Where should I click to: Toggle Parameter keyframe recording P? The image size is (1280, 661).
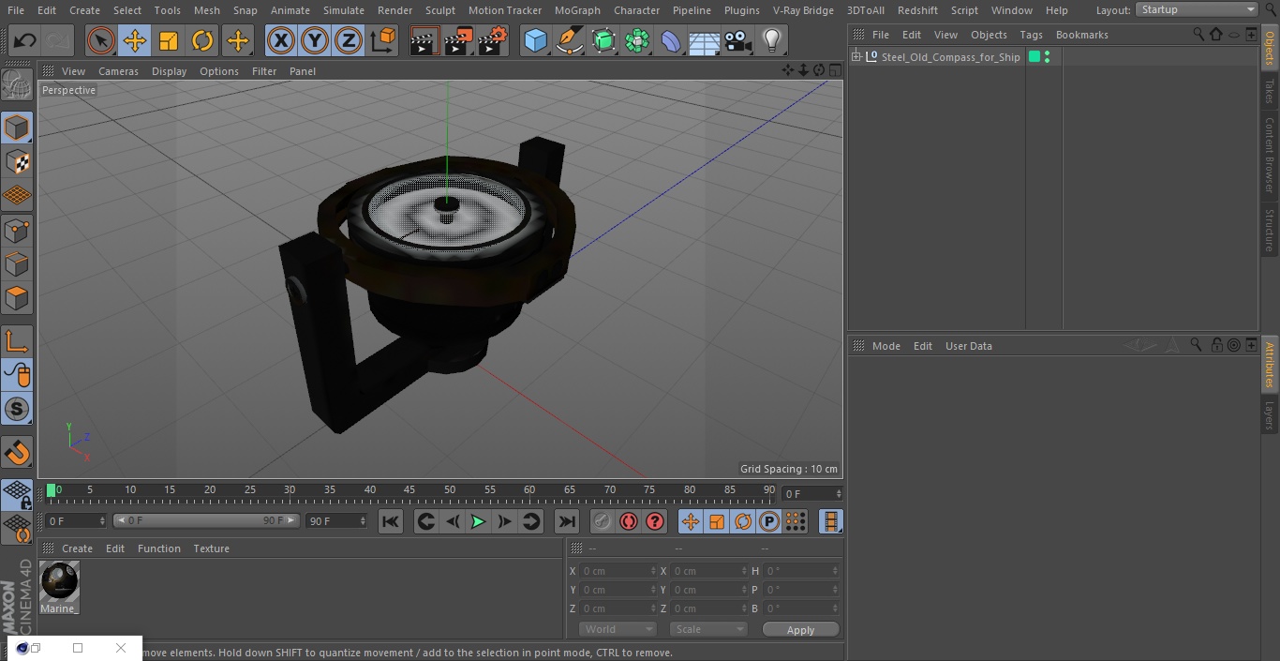coord(769,521)
